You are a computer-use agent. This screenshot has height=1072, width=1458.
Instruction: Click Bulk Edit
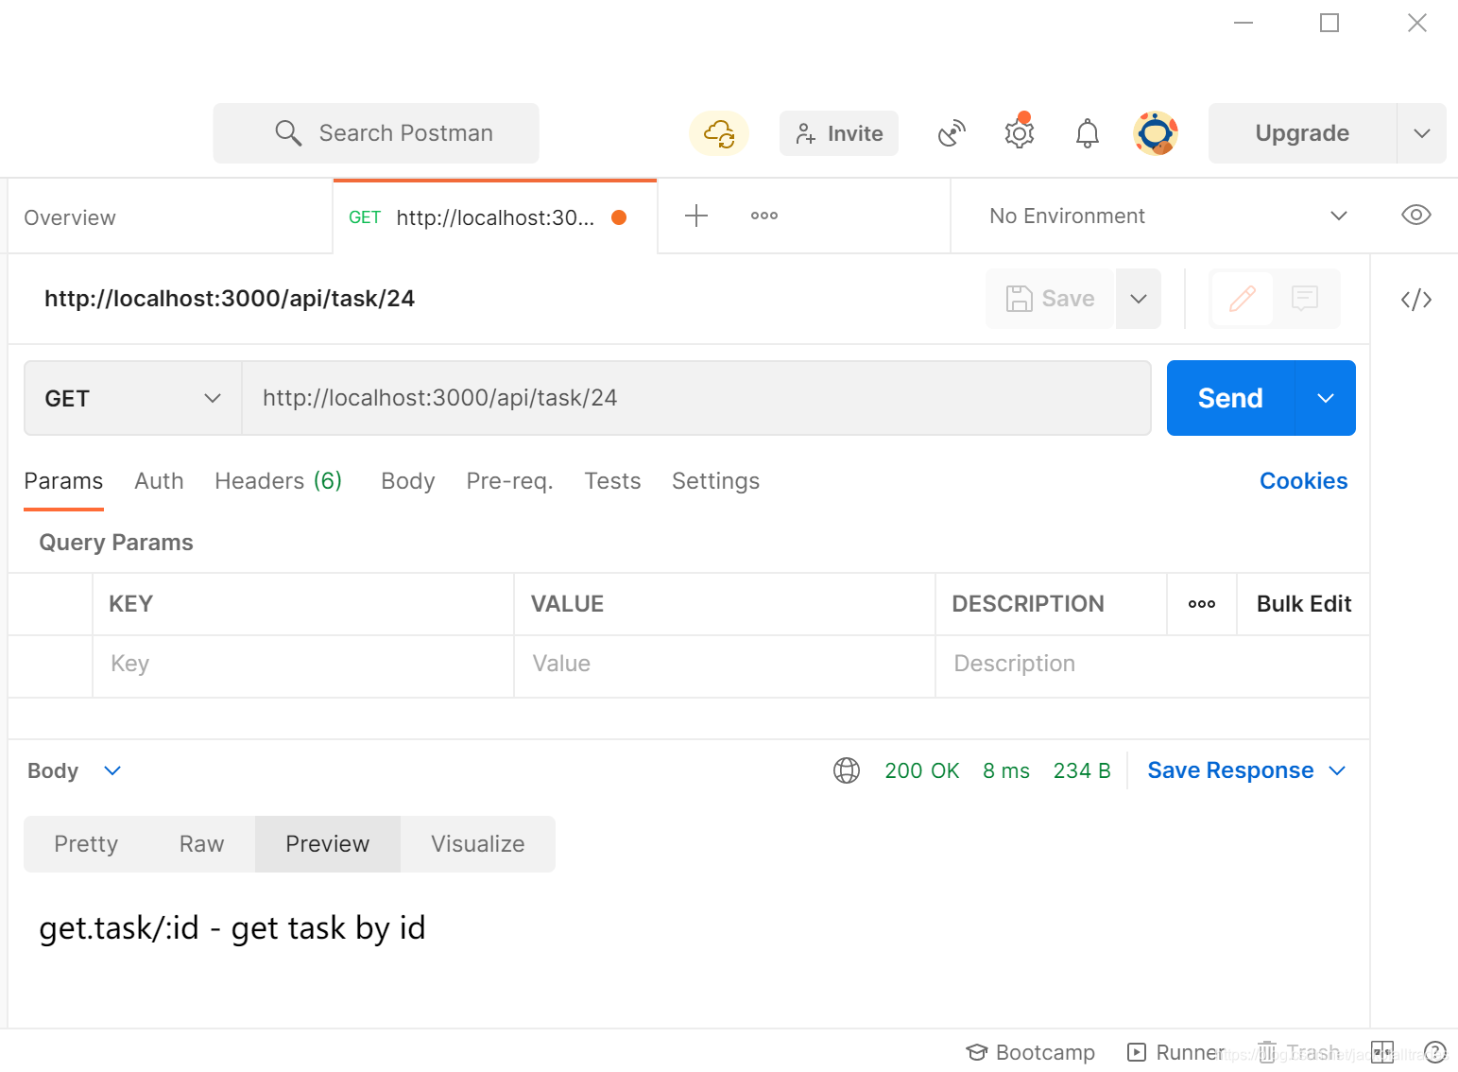click(1304, 604)
